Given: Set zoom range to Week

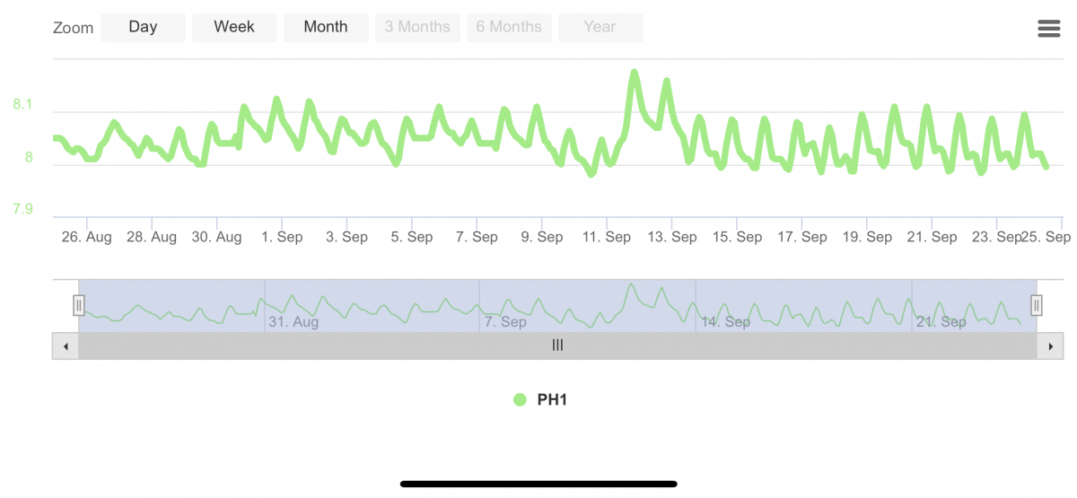Looking at the screenshot, I should tap(234, 27).
